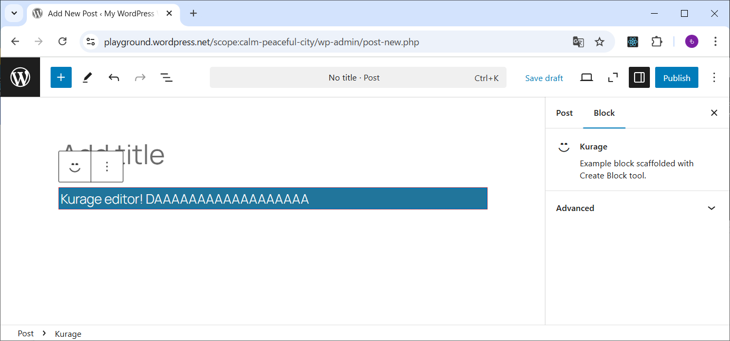Click Post in the bottom breadcrumb

pos(25,334)
